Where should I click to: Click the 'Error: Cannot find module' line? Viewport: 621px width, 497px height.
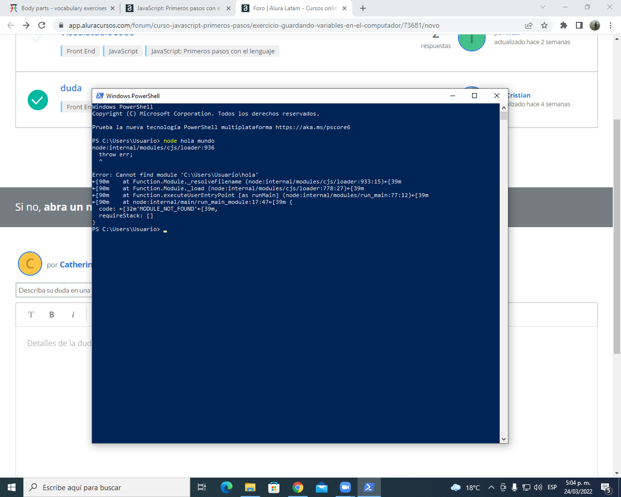[175, 175]
